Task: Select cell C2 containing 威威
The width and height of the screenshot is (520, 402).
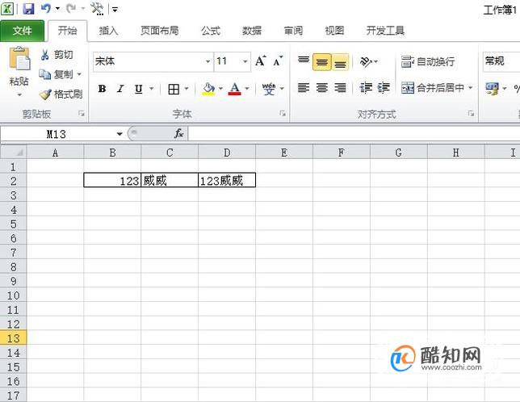Action: (170, 181)
